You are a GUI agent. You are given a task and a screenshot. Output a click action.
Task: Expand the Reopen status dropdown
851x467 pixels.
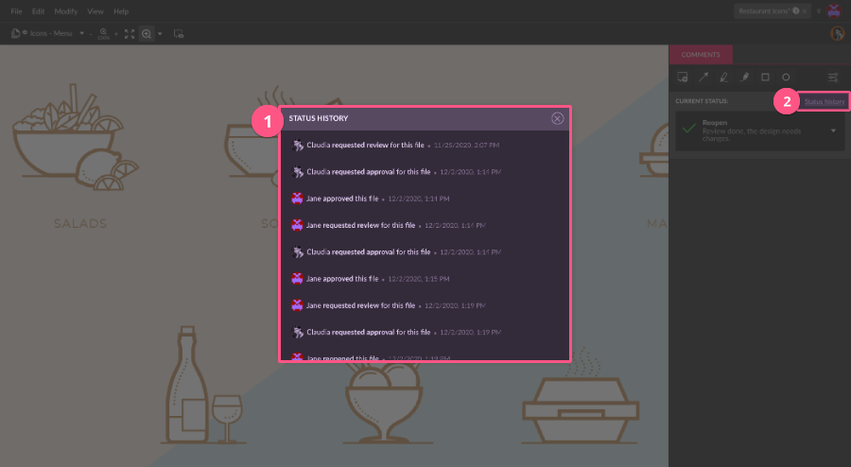point(833,130)
